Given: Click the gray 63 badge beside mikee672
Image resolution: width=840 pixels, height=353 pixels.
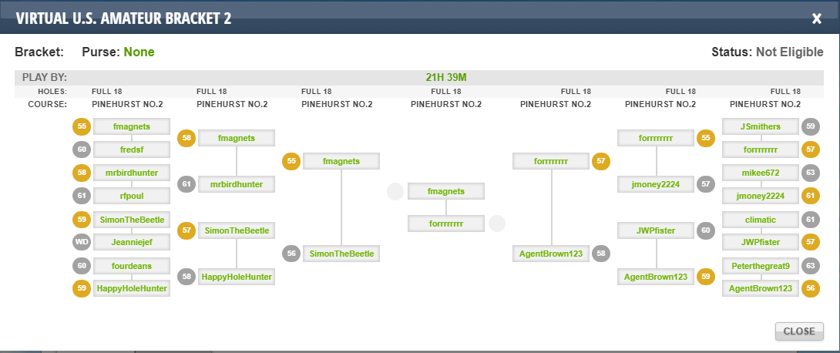Looking at the screenshot, I should (811, 173).
